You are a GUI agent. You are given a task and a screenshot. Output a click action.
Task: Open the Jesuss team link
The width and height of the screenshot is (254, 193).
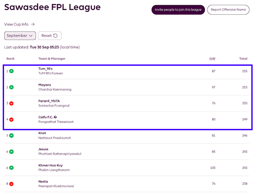click(x=43, y=149)
